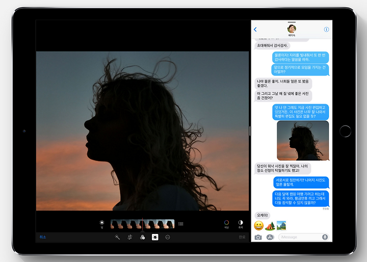Open the crop and rotate tool

coord(129,237)
